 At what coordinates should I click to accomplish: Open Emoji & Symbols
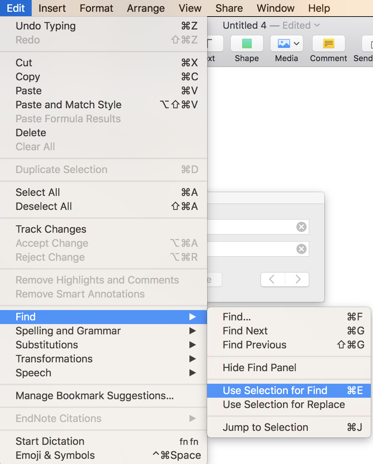click(x=55, y=455)
